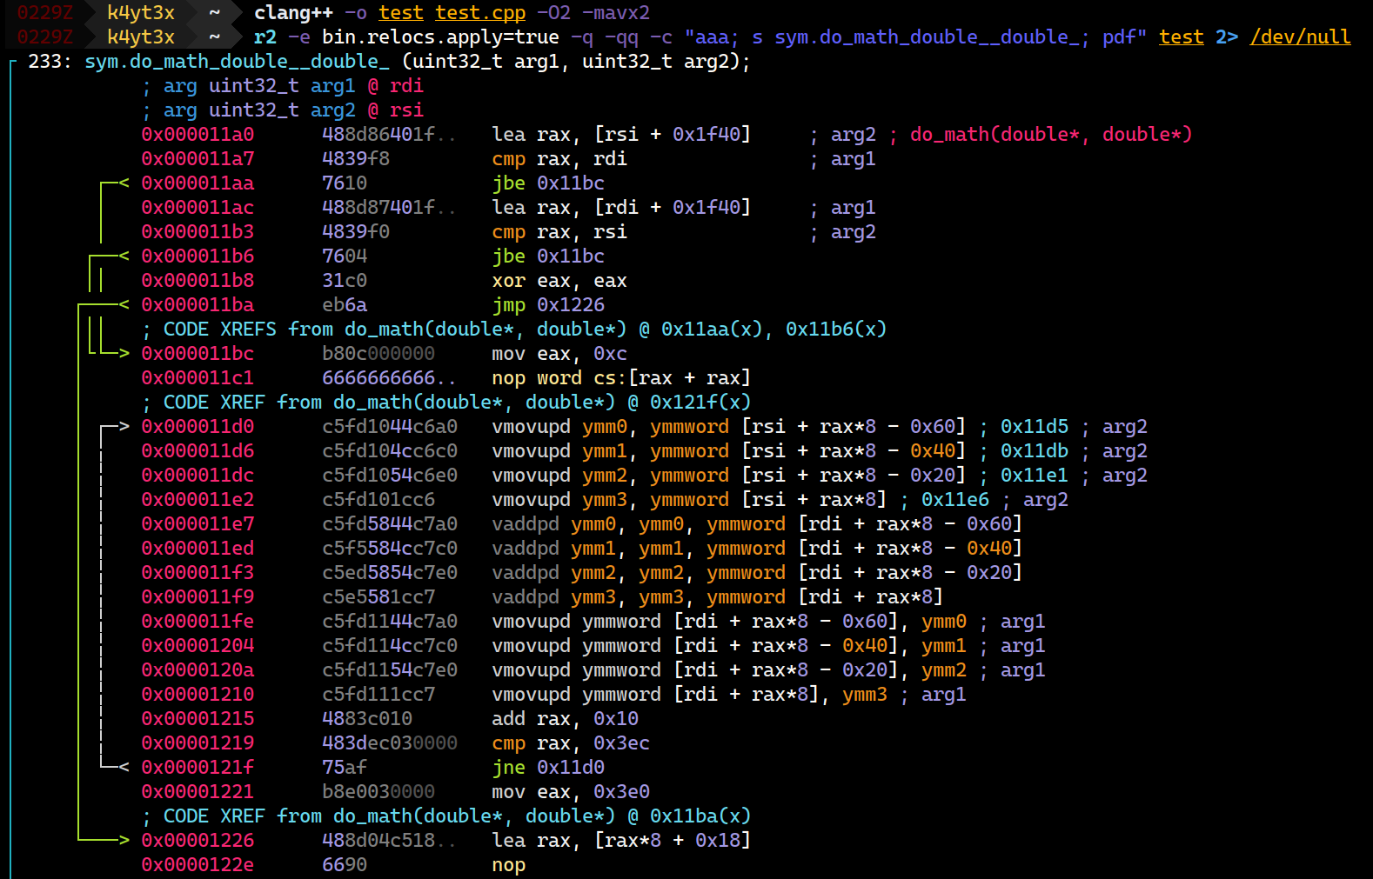
Task: Click the 0x11e6 reference comment
Action: point(954,500)
